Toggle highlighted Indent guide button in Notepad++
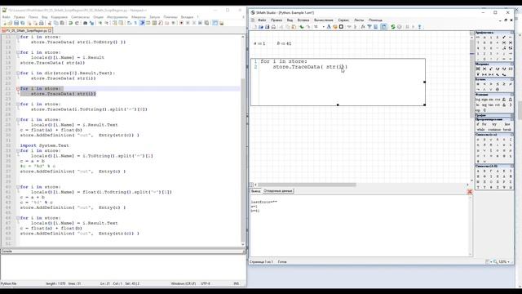The height and width of the screenshot is (294, 522). [x=142, y=23]
